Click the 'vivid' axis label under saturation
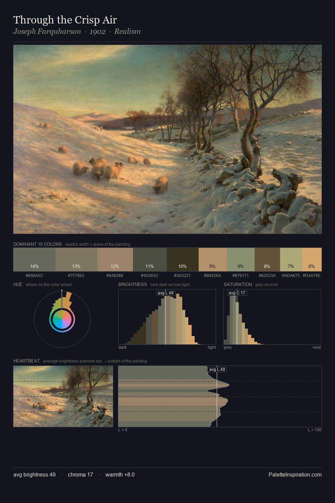The width and height of the screenshot is (335, 503). 317,347
